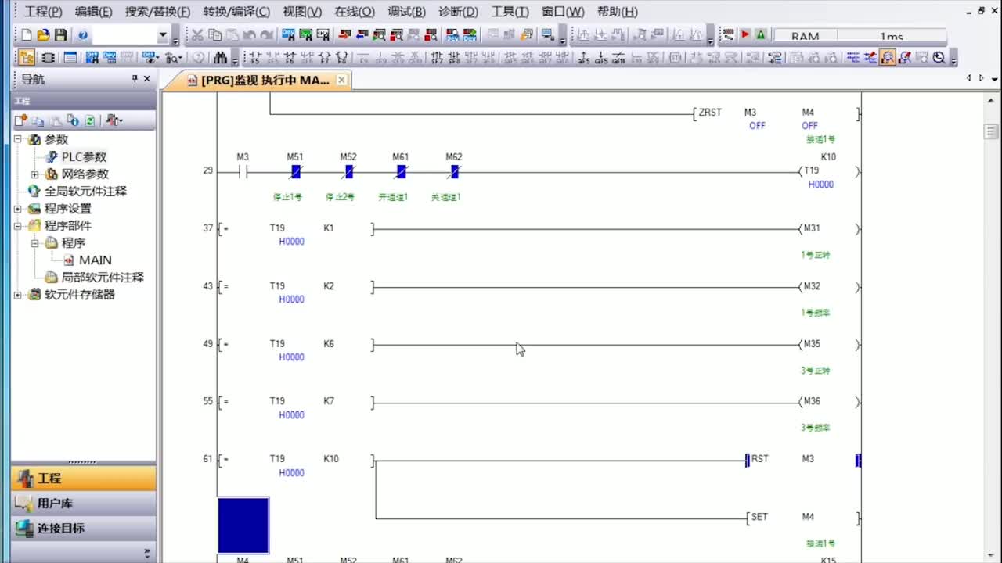Collapse the 程序 tree node

click(34, 242)
